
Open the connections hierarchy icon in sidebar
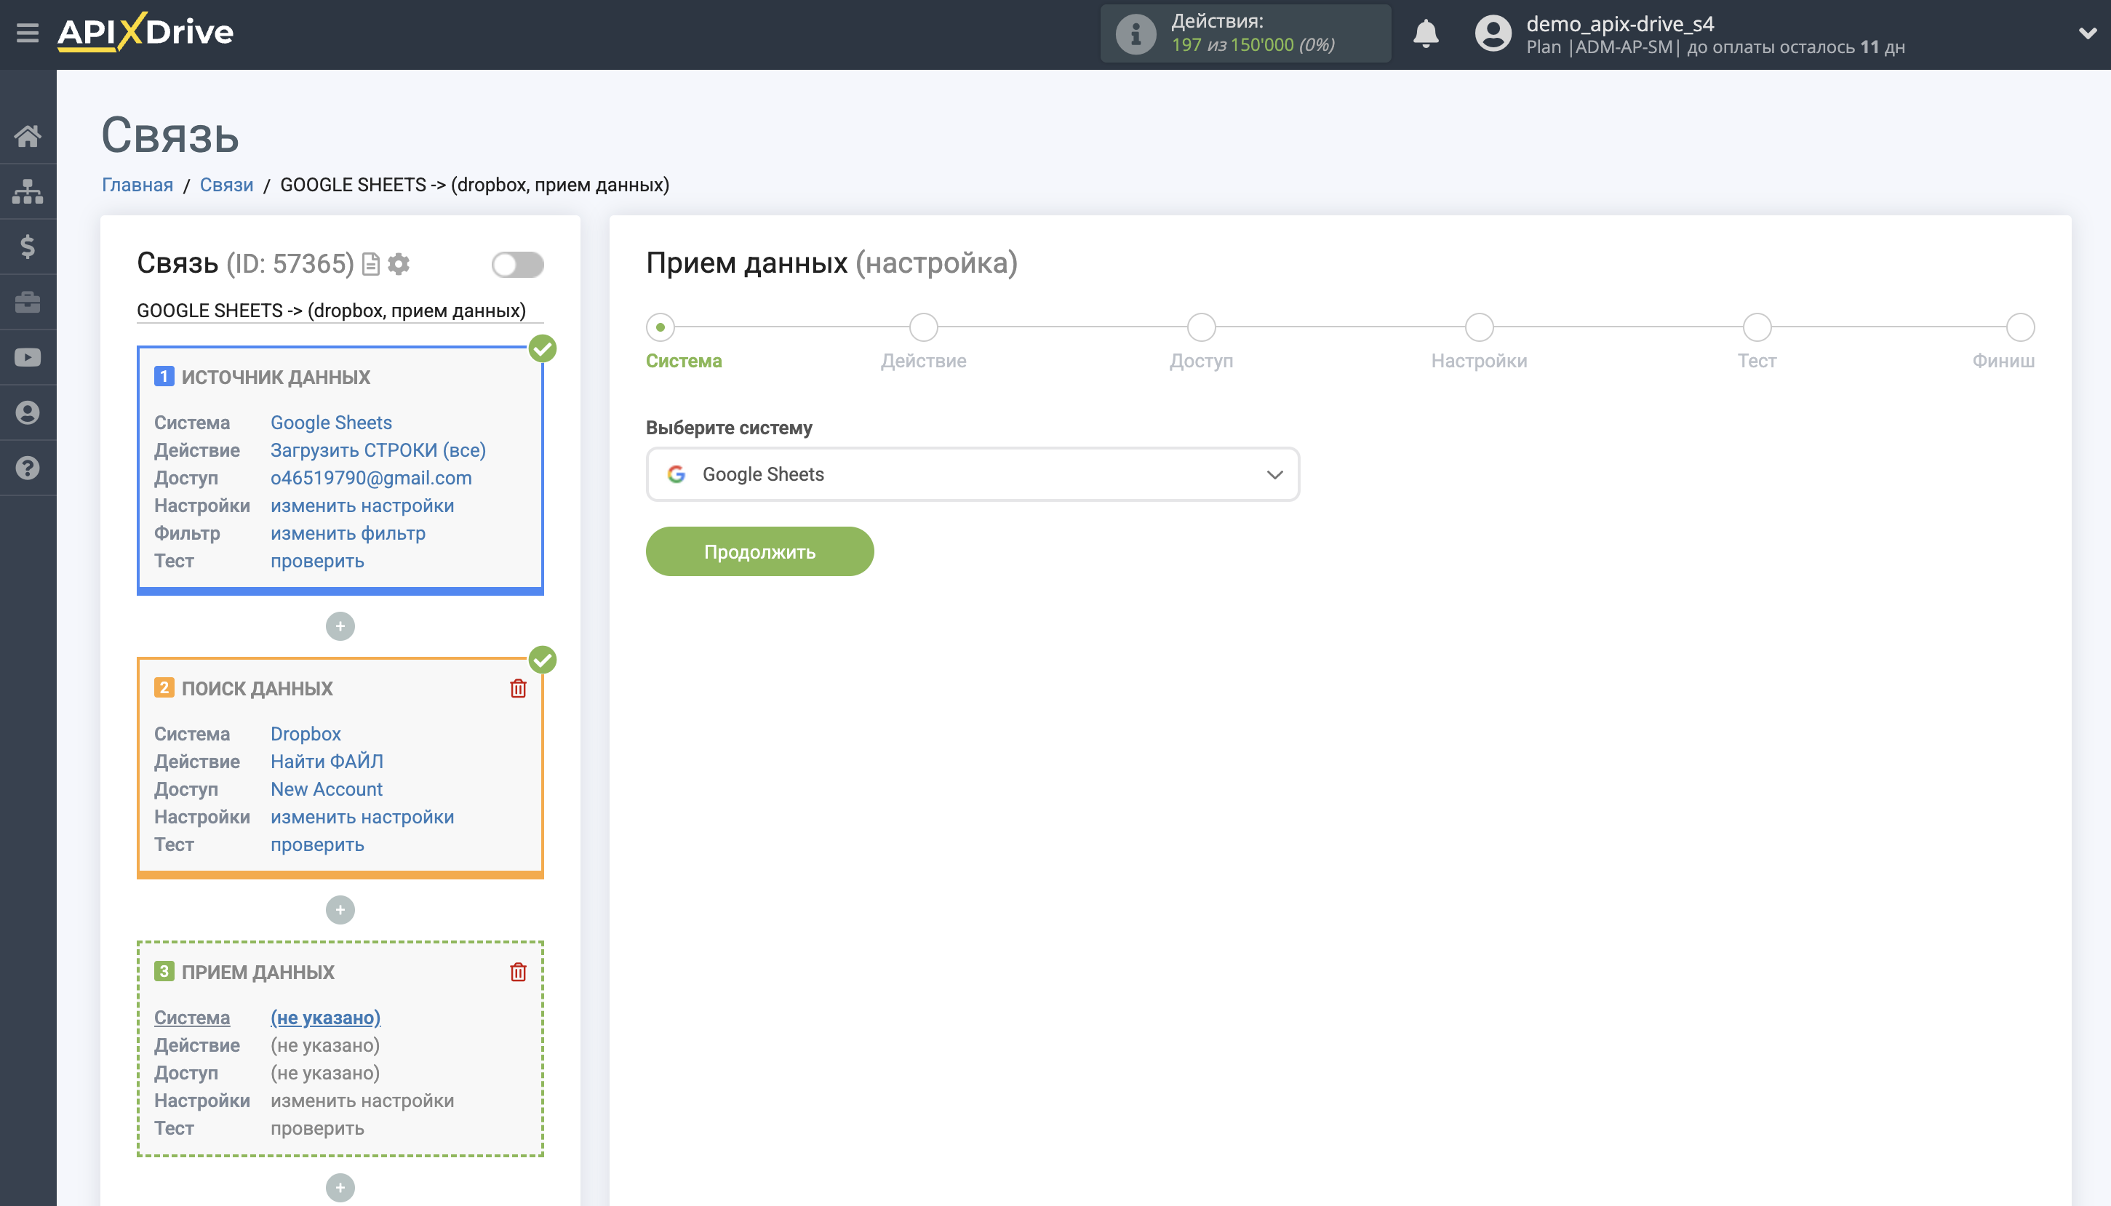(x=28, y=191)
